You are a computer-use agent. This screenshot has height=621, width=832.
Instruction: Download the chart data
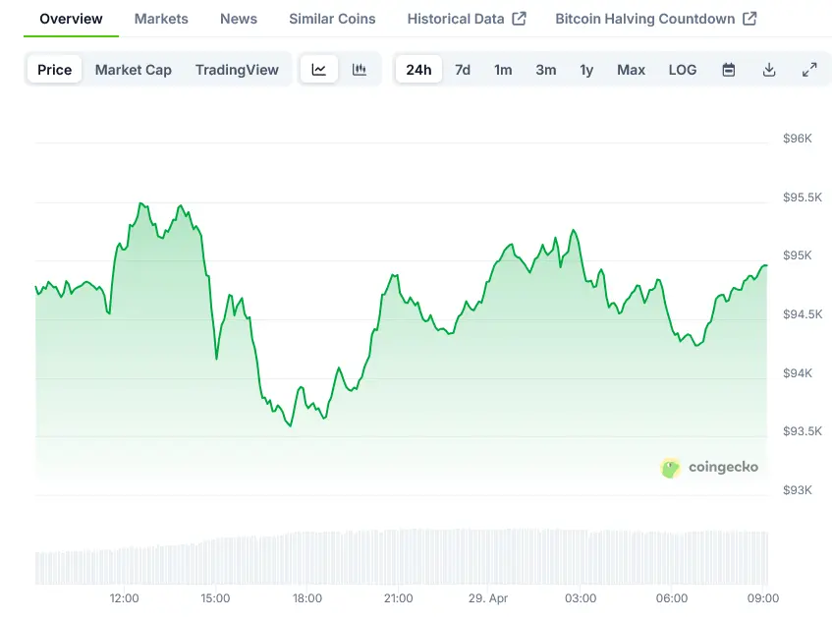point(769,70)
